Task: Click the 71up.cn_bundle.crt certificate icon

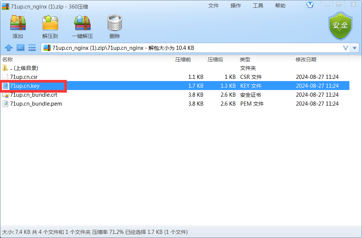Action: coord(6,95)
